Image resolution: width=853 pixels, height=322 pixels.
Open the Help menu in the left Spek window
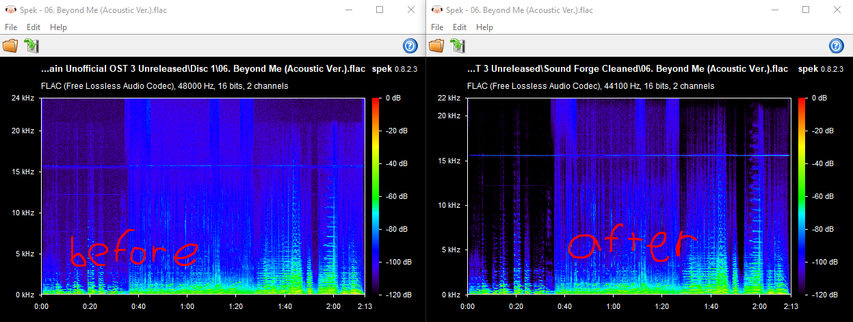coord(58,27)
